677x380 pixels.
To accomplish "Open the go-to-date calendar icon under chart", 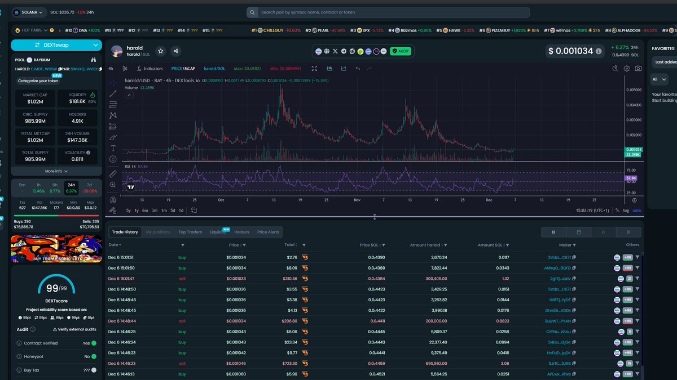I will point(194,211).
